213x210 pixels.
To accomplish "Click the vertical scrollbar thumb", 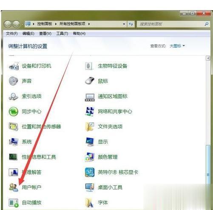I will tap(208, 165).
